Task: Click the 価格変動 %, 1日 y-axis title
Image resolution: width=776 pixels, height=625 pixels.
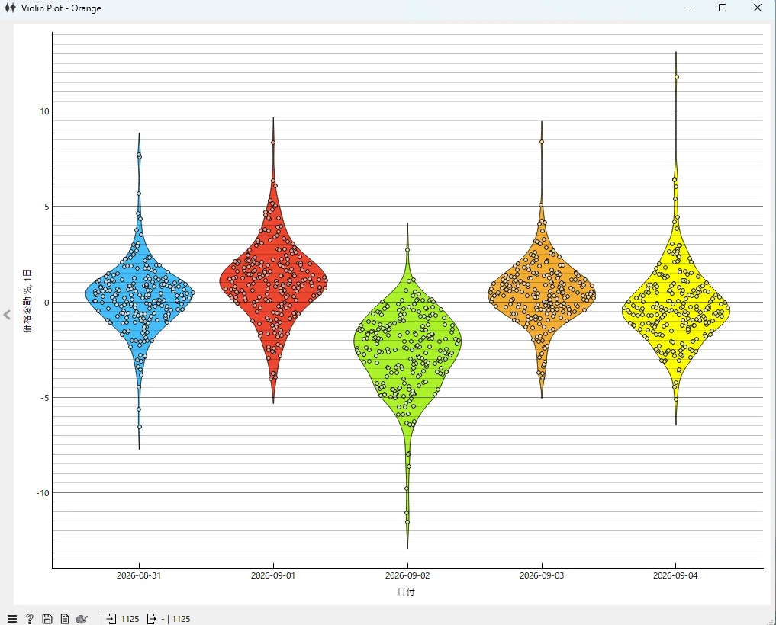Action: 27,300
